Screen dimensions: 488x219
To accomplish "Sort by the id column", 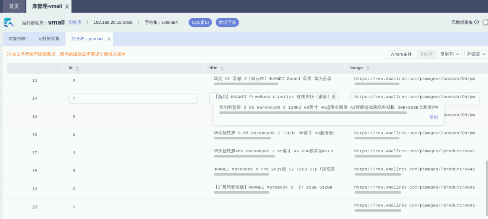I will click(x=77, y=68).
